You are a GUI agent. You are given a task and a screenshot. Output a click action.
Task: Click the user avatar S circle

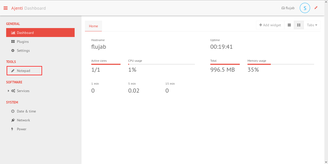(x=305, y=8)
